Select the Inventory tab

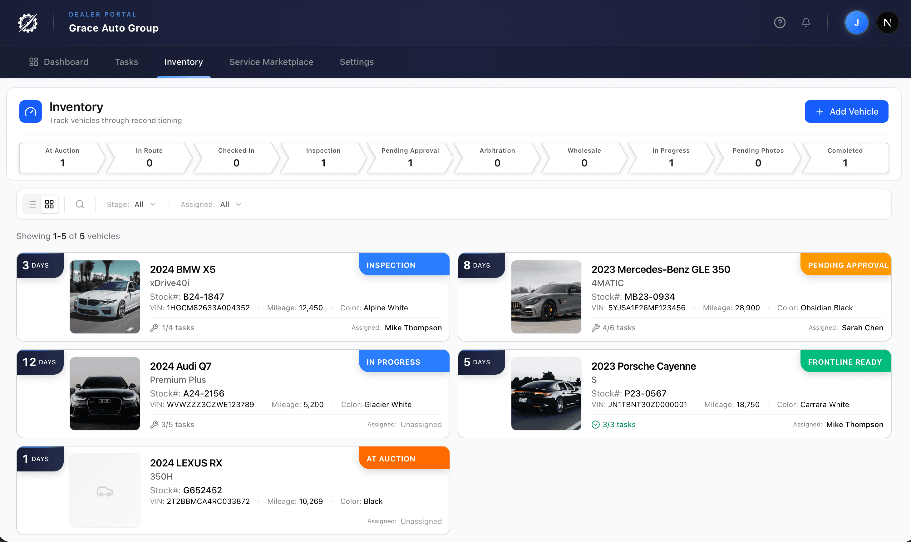pyautogui.click(x=184, y=62)
